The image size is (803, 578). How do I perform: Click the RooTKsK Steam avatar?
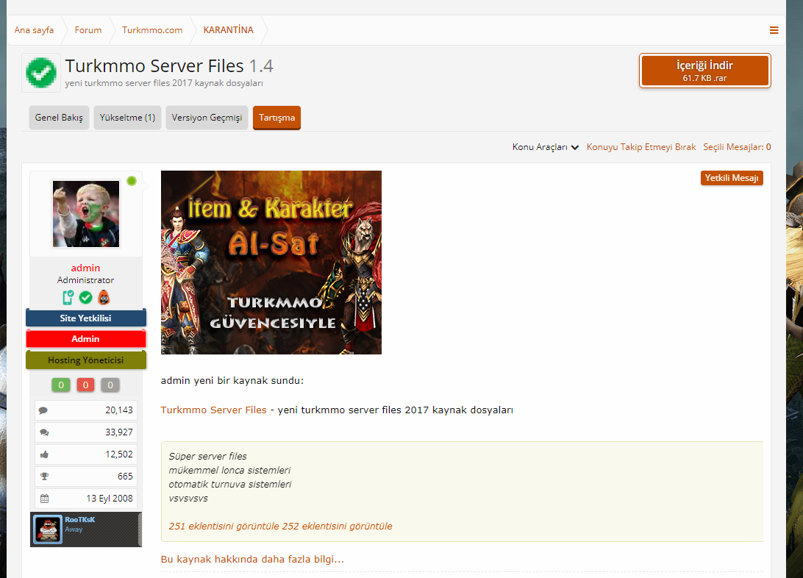48,529
